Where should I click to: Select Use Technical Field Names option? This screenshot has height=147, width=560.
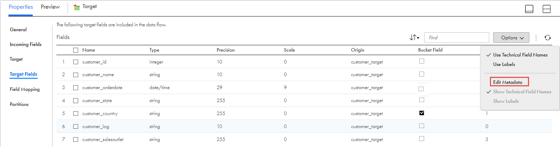520,55
